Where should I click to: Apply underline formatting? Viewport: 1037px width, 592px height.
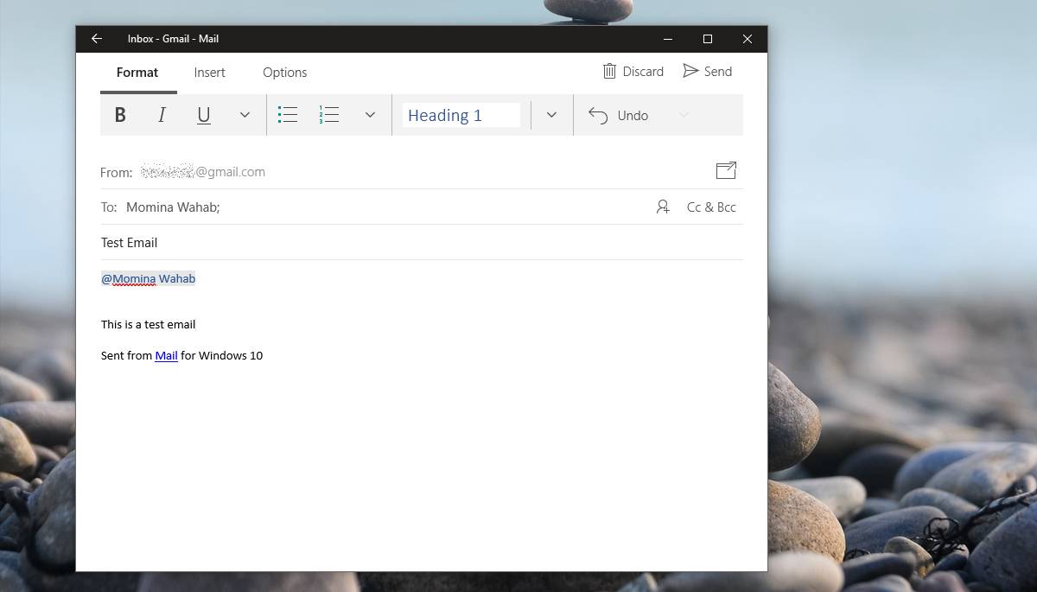pos(203,114)
